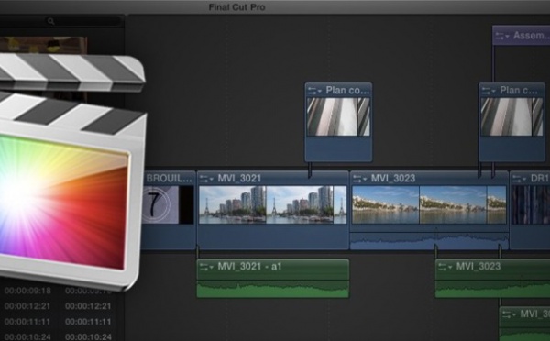Screen dimensions: 550x341
Task: Click the MVI_3023 audio waveform strip
Action: (x=429, y=241)
